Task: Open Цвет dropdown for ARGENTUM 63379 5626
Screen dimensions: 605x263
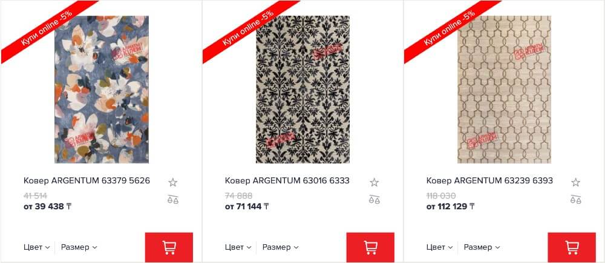Action: click(x=37, y=247)
